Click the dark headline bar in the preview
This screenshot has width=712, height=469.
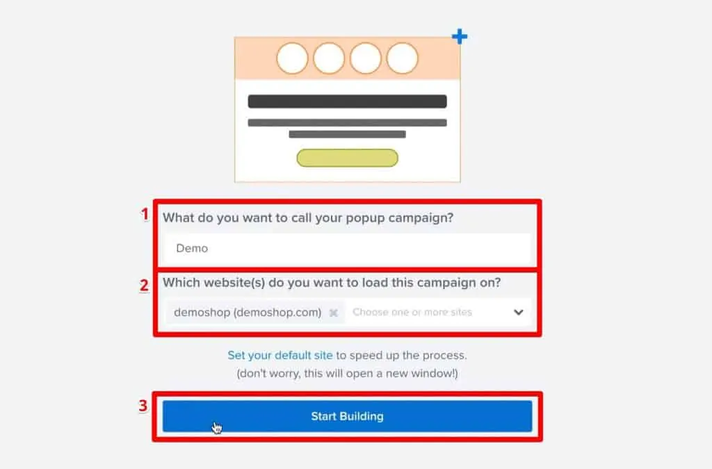tap(346, 101)
